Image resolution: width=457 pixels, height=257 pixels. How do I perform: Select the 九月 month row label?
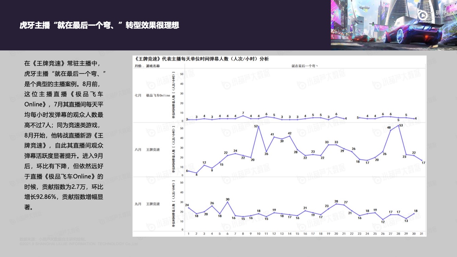click(x=138, y=204)
